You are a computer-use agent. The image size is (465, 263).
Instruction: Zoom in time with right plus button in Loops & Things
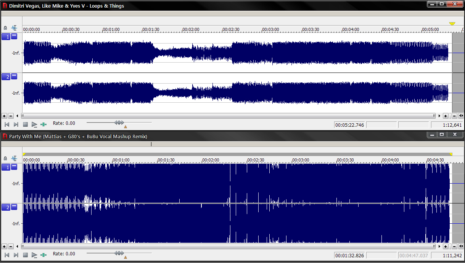446,116
